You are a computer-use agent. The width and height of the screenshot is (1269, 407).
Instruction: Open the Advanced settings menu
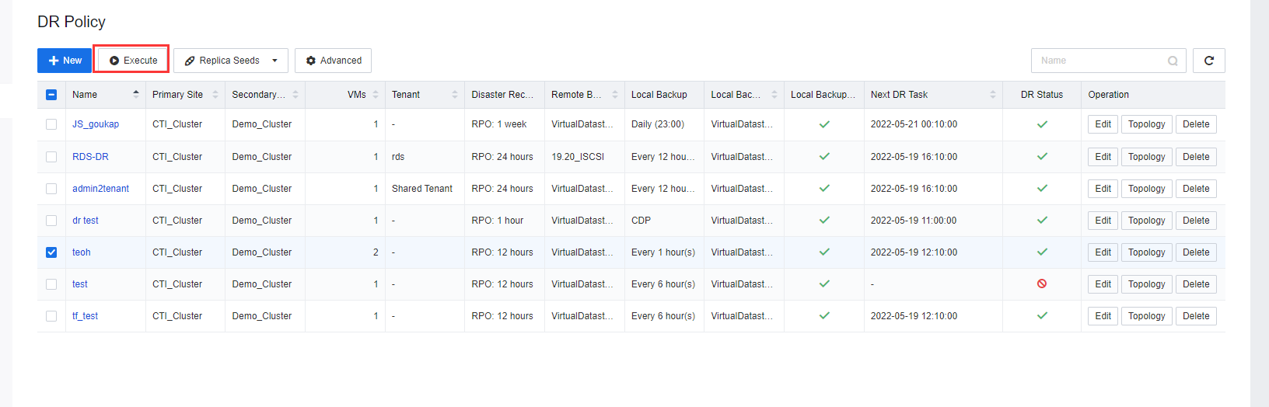(333, 61)
